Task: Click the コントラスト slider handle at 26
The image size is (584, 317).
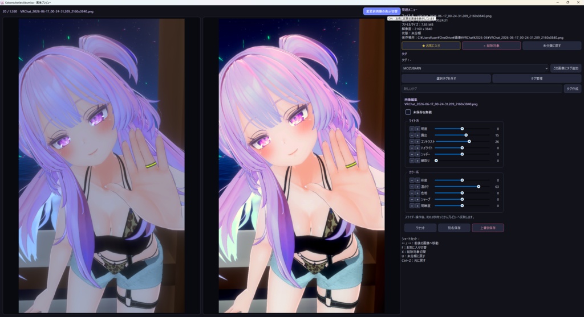Action: tap(469, 141)
